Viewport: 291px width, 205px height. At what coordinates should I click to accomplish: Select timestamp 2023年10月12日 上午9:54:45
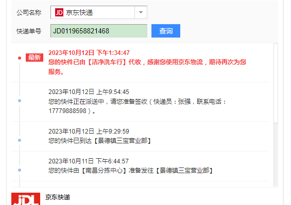(89, 92)
